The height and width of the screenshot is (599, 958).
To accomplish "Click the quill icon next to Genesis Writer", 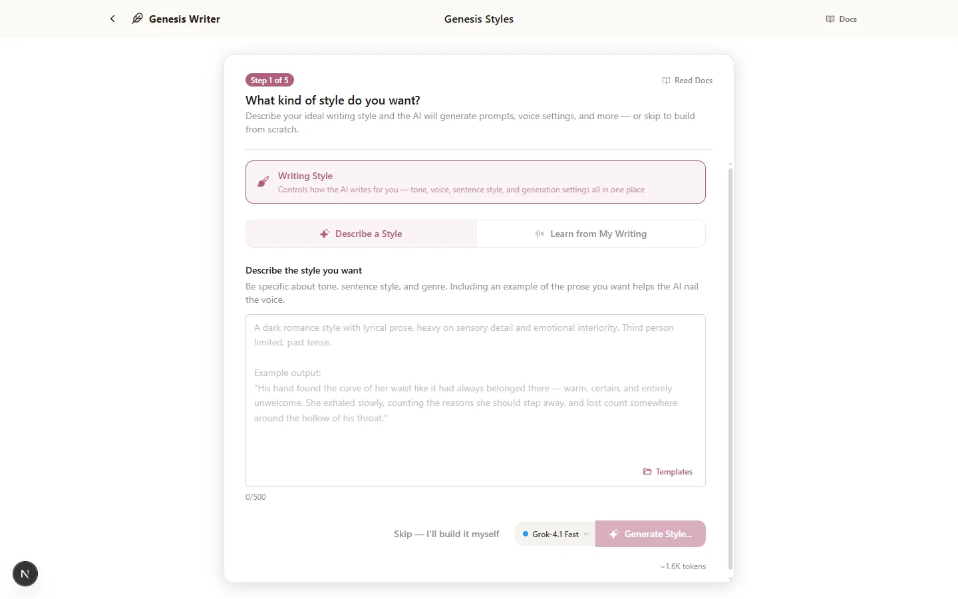I will 137,19.
